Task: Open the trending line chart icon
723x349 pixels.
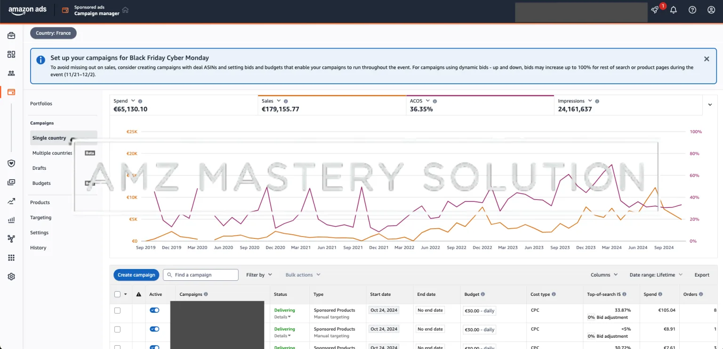Action: [x=11, y=201]
